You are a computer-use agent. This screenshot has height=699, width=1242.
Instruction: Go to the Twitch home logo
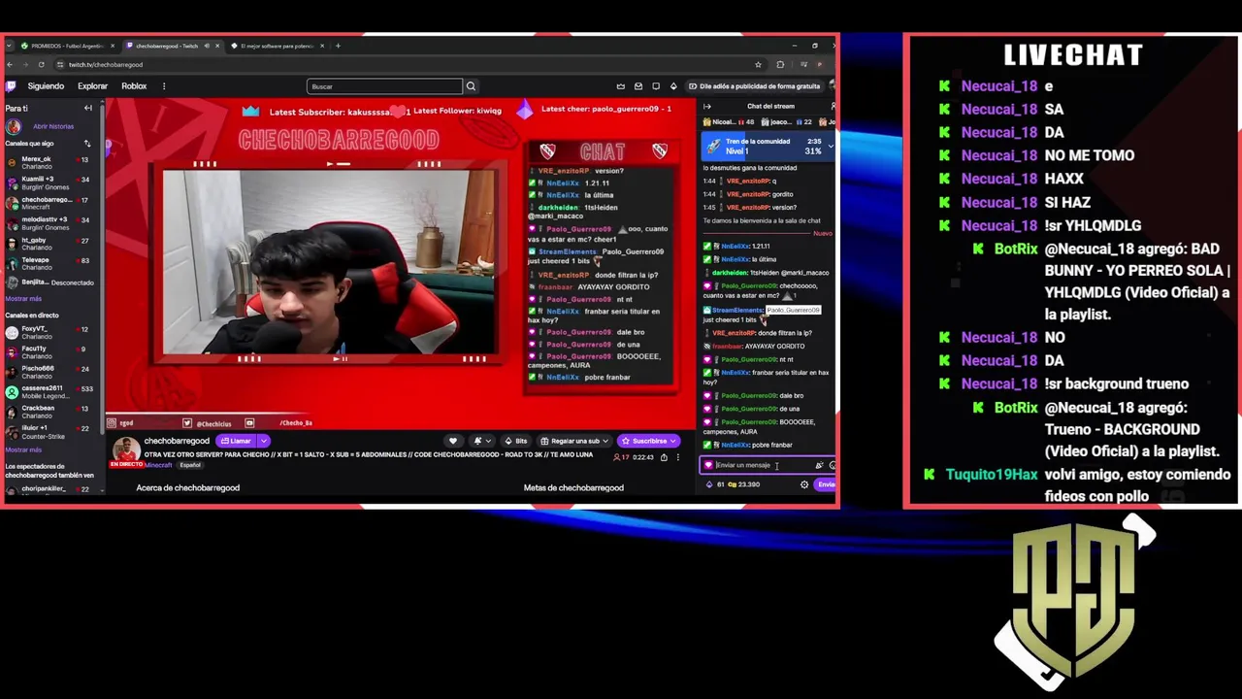(x=11, y=86)
